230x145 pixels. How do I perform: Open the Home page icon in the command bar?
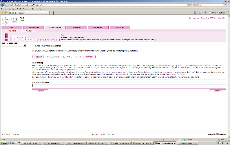(195, 13)
